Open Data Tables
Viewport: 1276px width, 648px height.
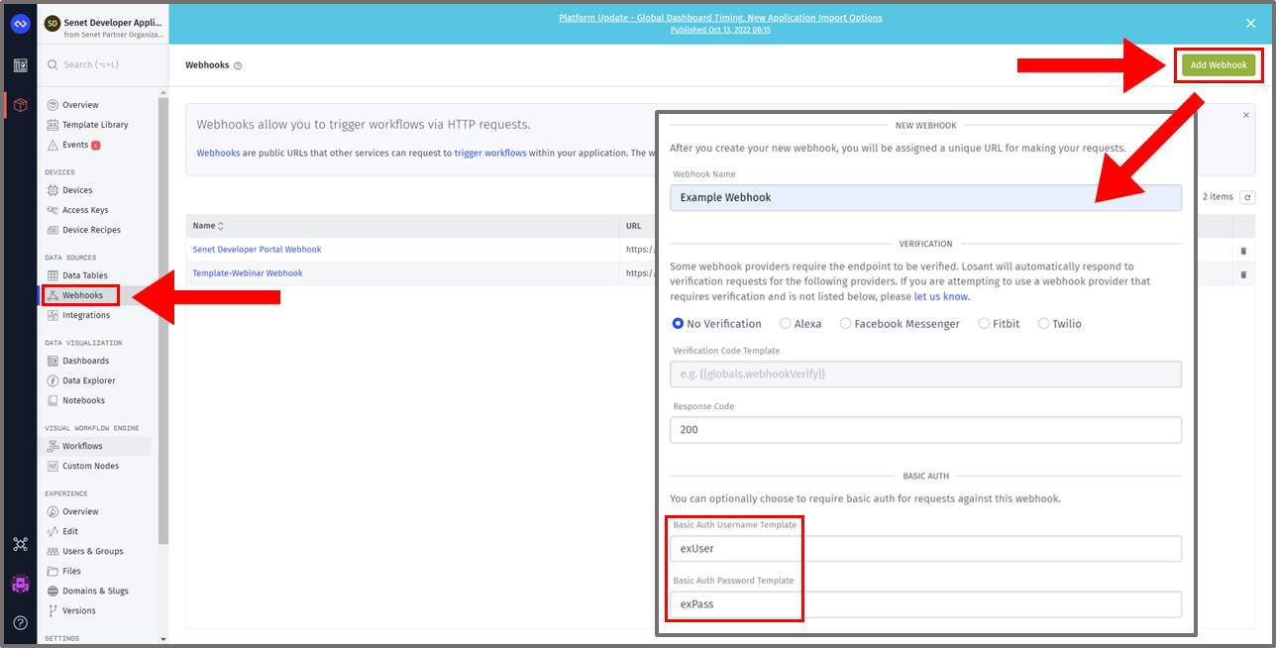(x=84, y=275)
